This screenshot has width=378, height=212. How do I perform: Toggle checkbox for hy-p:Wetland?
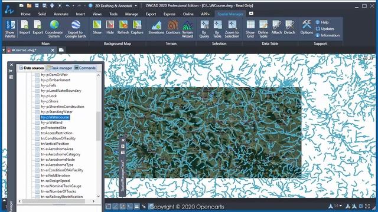37,122
